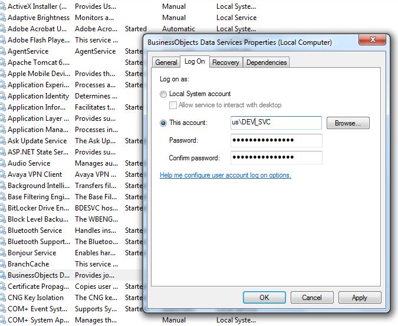Click gear icon beside Apache Tomcat 6 service
The height and width of the screenshot is (326, 398).
point(3,62)
